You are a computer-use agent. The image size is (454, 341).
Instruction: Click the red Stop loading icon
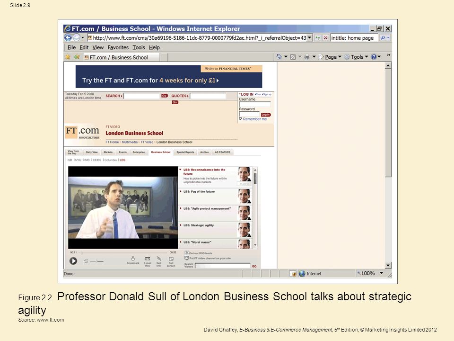[326, 38]
